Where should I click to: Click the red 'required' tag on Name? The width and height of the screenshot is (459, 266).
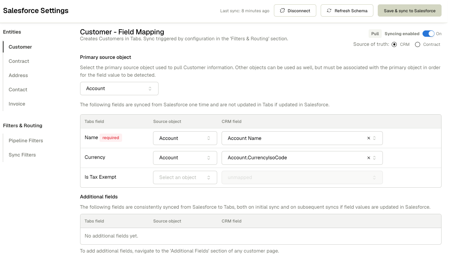coord(111,138)
